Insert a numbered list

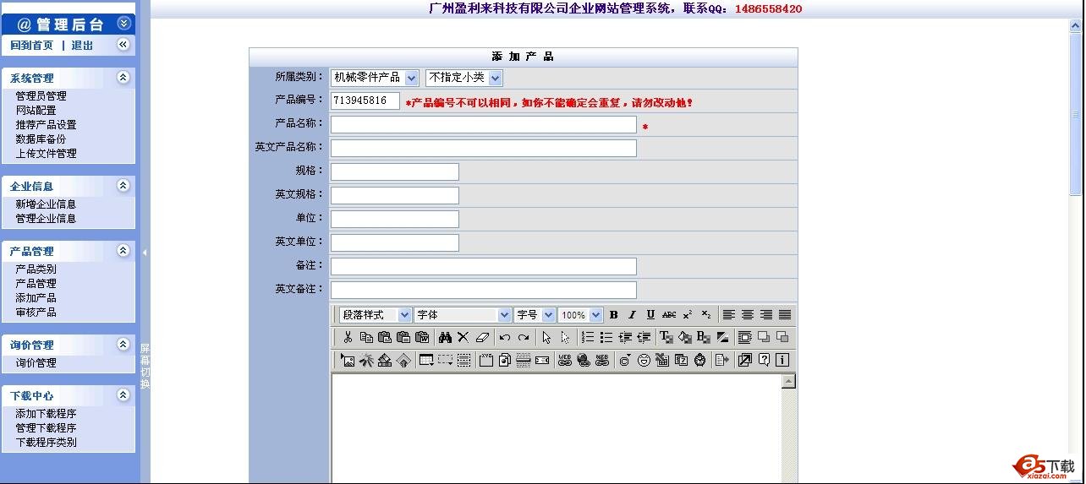click(x=588, y=337)
